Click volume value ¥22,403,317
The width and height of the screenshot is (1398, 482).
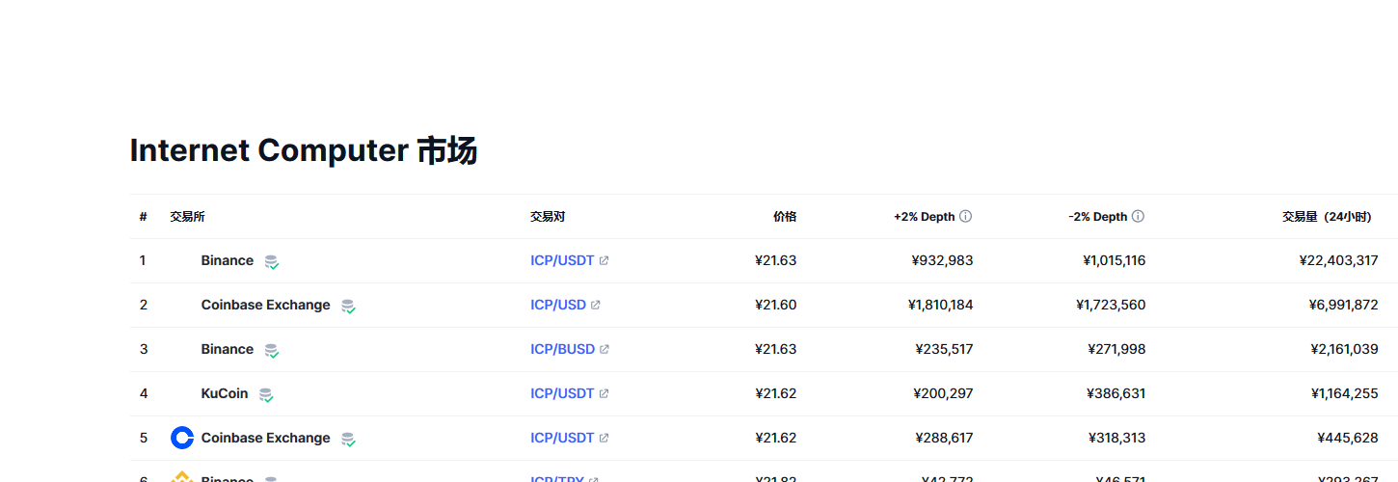click(1338, 260)
